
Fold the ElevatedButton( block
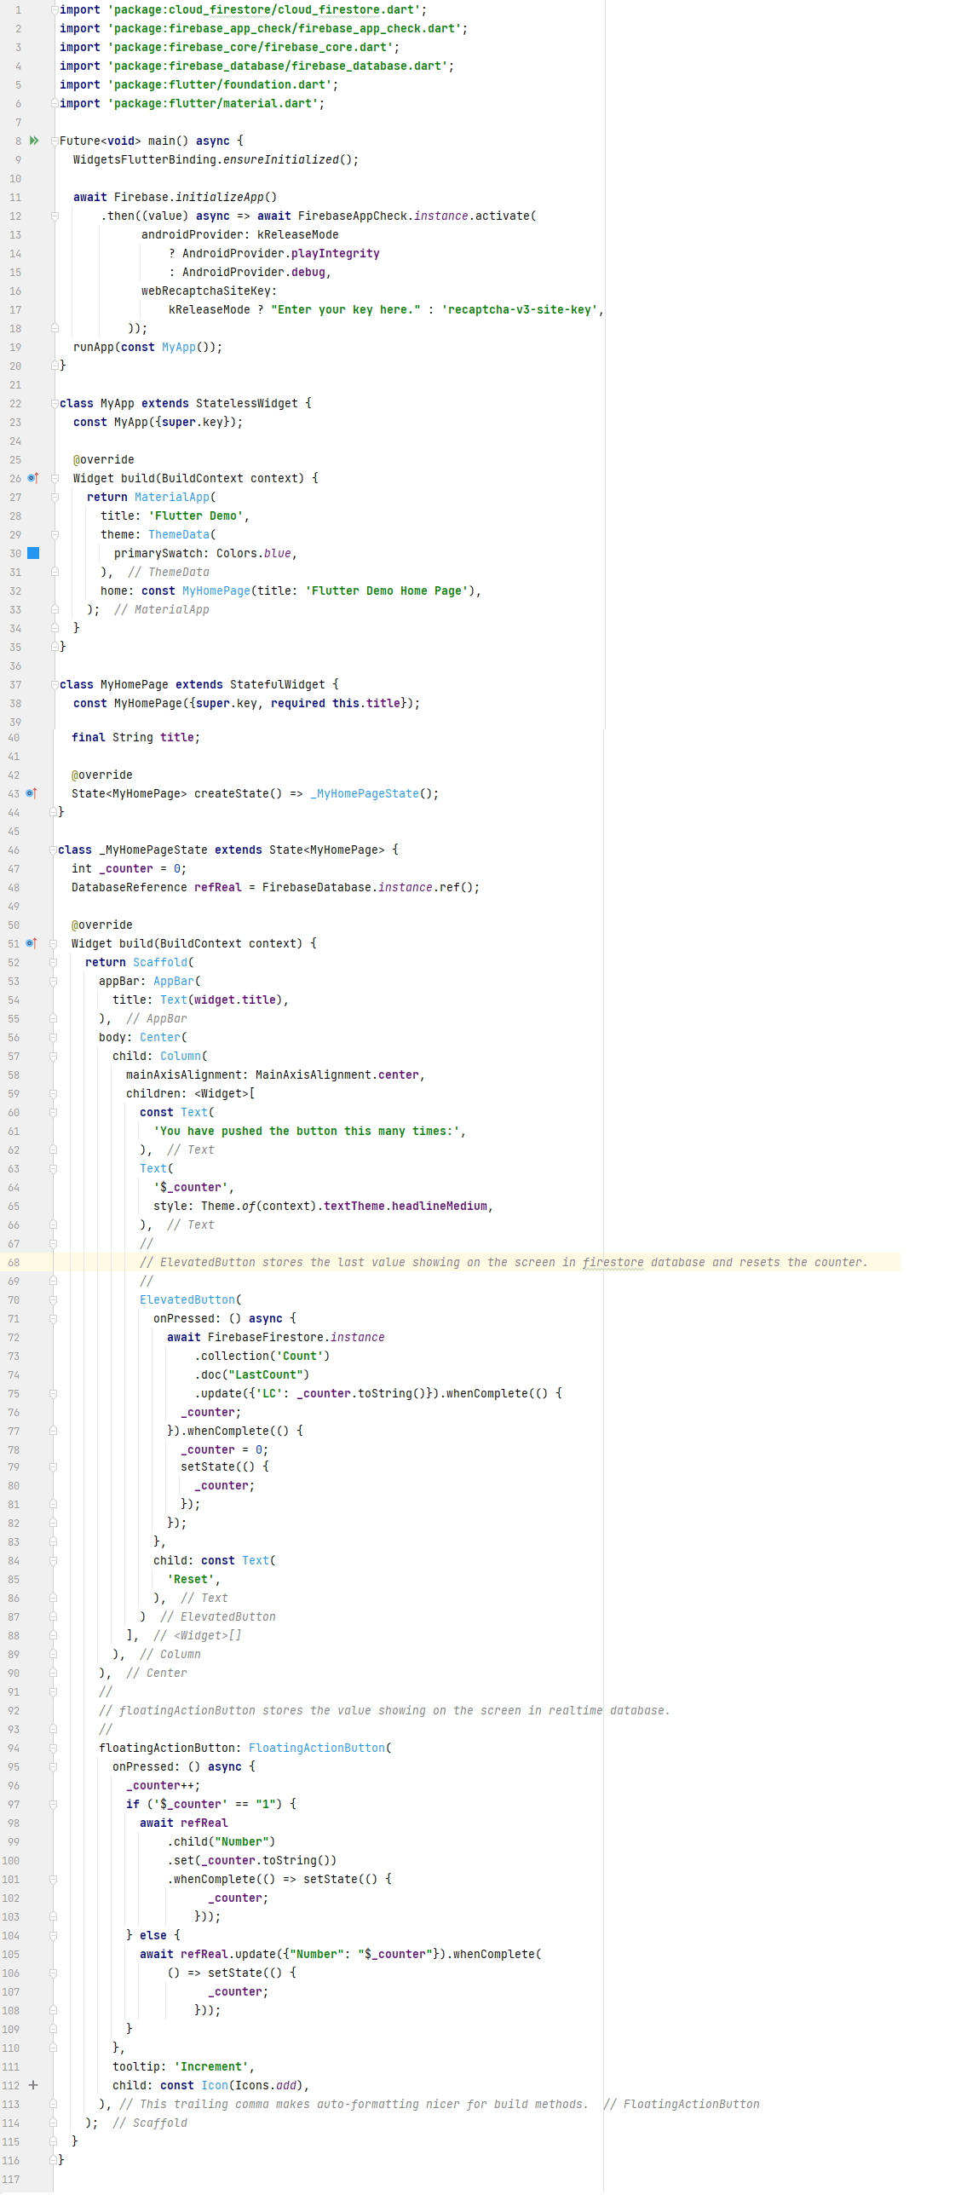(53, 1299)
